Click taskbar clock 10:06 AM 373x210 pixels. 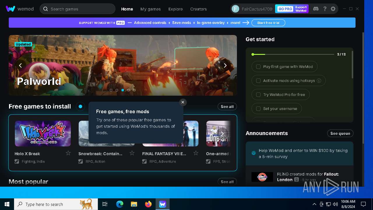(348, 204)
